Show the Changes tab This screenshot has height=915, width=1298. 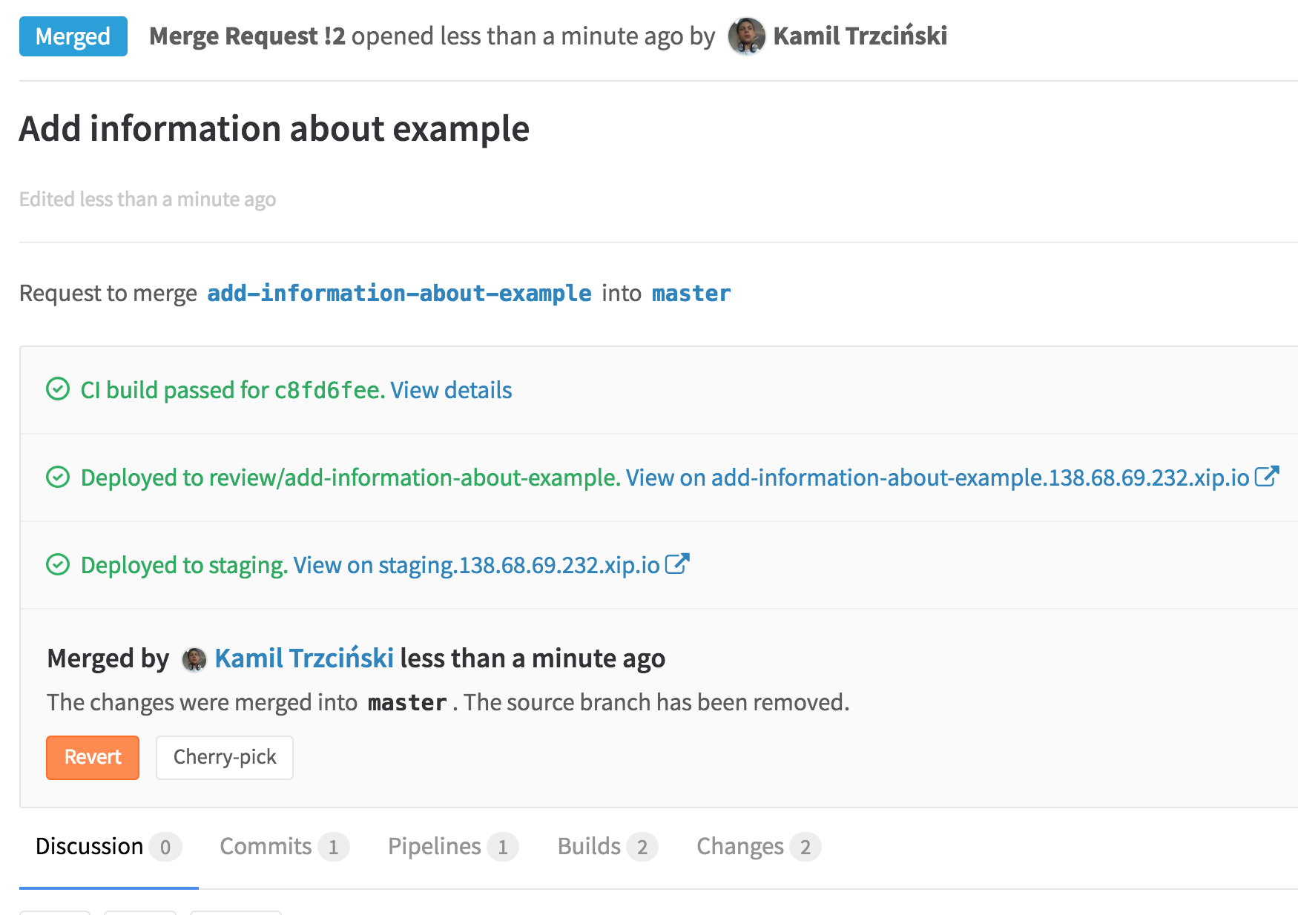739,846
